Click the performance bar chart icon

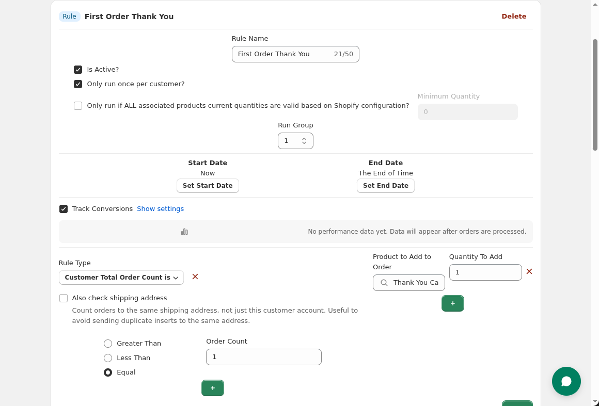click(x=184, y=232)
